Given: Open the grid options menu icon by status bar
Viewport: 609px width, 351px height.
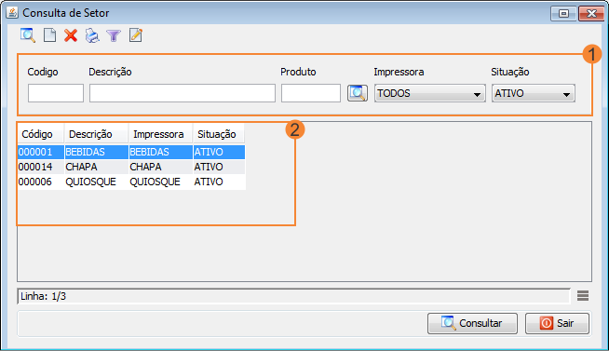Looking at the screenshot, I should point(583,296).
